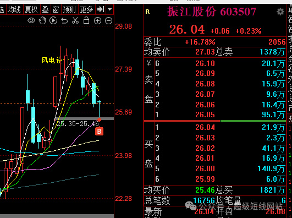Open the 均线 toolbar item
Viewport: 292px width, 218px height.
[14, 9]
